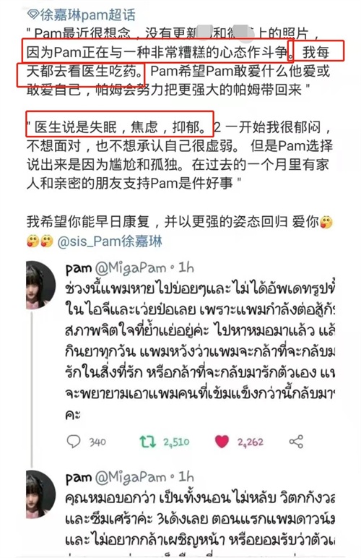Click the 1h timestamp on second tweet
Image resolution: width=361 pixels, height=558 pixels.
pyautogui.click(x=186, y=477)
